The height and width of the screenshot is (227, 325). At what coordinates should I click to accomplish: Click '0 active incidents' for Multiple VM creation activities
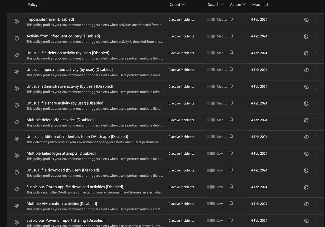[x=181, y=204]
